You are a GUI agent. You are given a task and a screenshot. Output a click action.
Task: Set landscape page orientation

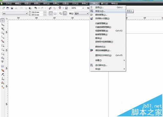[55, 14]
